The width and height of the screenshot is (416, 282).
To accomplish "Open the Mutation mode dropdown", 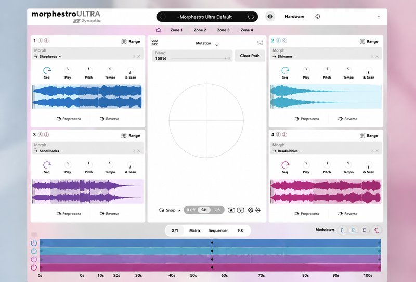I will click(x=207, y=44).
